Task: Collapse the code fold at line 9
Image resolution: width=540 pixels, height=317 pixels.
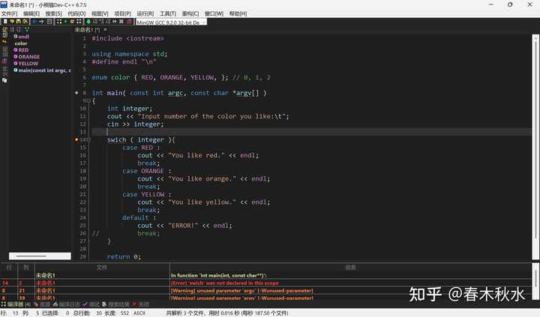Action: point(88,100)
